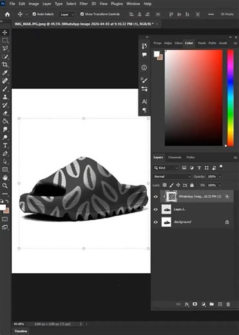Switch to the Paths tab beside Channels
239x335 pixels.
(191, 157)
